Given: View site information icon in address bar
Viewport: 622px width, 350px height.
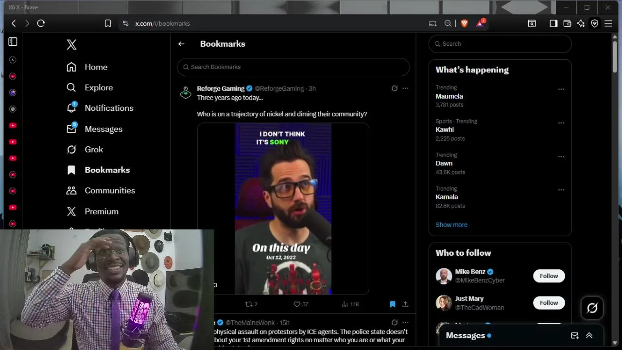Looking at the screenshot, I should (x=125, y=23).
